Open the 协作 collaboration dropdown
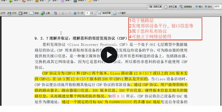 pos(27,1)
